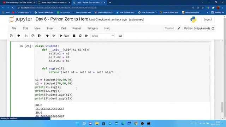Open the Help menu
226x127 pixels.
point(107,28)
